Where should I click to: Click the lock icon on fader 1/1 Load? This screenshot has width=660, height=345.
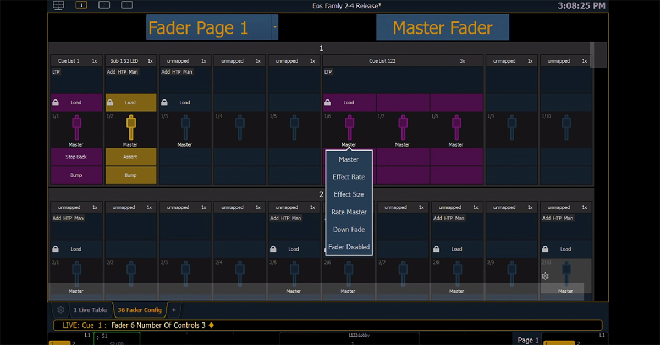pyautogui.click(x=55, y=102)
